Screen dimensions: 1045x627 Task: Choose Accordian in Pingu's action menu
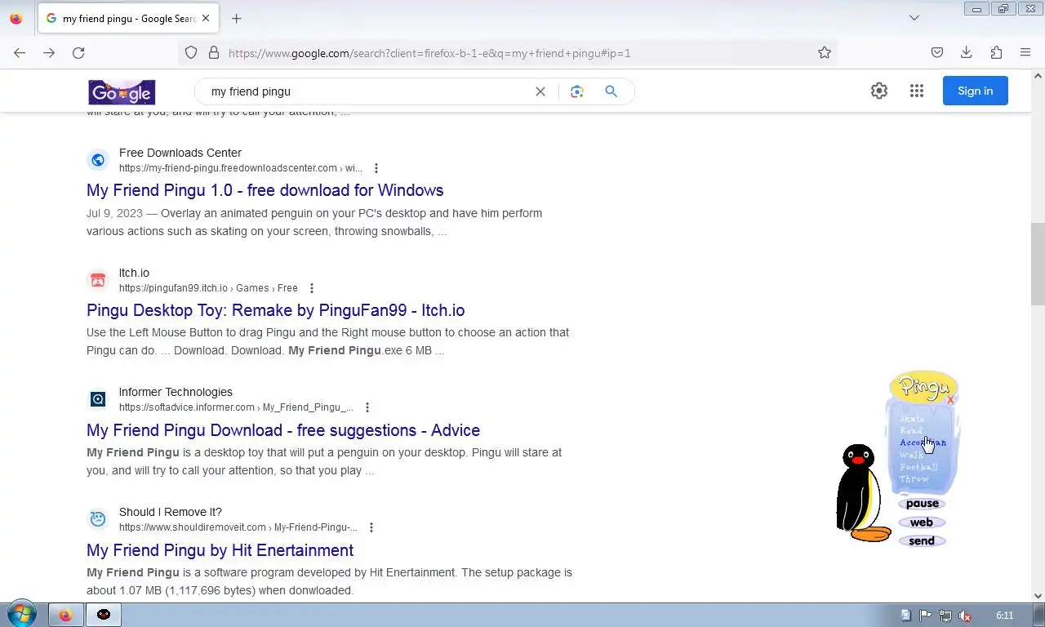(923, 442)
